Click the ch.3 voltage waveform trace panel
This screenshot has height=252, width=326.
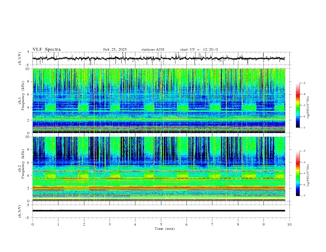coord(161,211)
